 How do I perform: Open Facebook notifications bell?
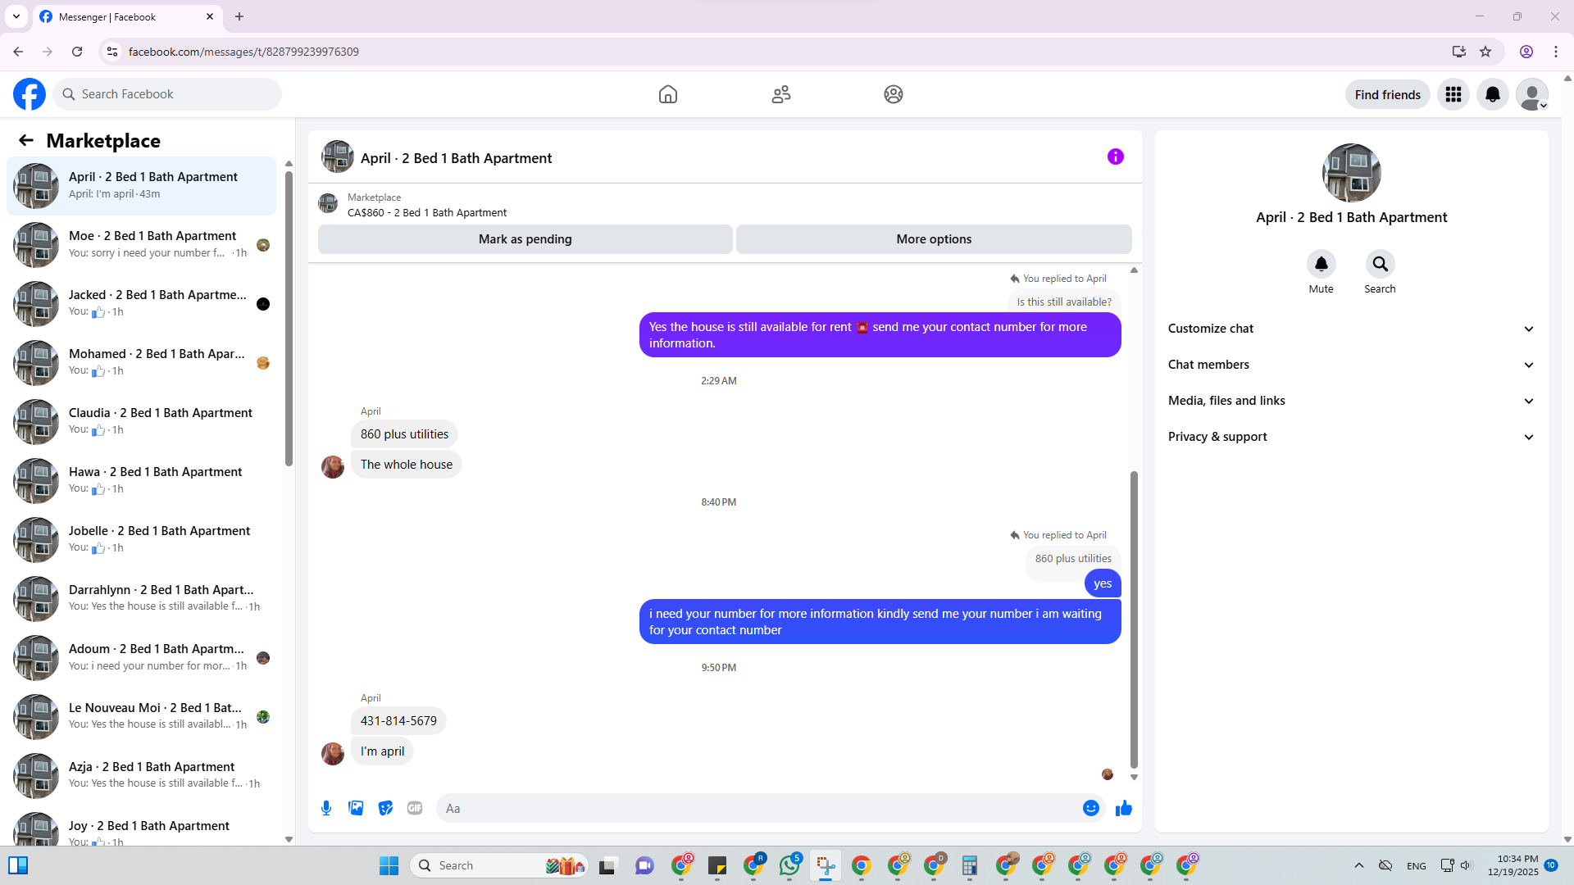1492,94
